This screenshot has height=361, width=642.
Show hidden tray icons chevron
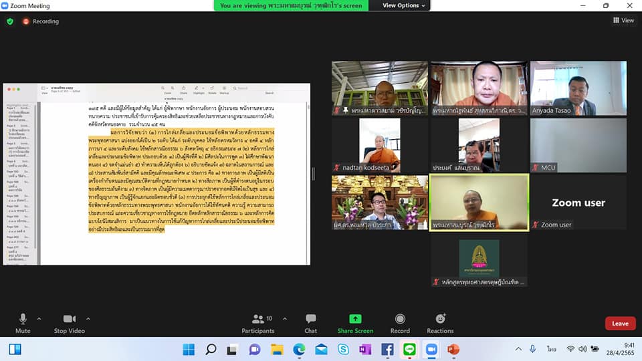[x=518, y=349]
